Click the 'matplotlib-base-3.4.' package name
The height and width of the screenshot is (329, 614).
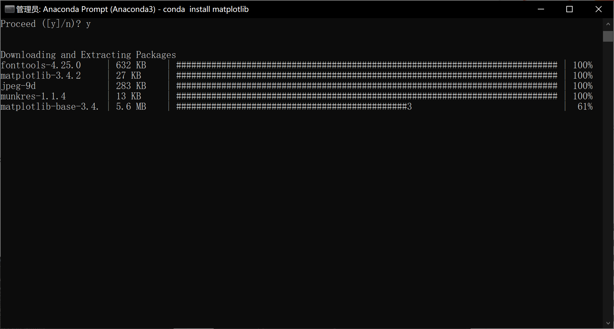(50, 107)
